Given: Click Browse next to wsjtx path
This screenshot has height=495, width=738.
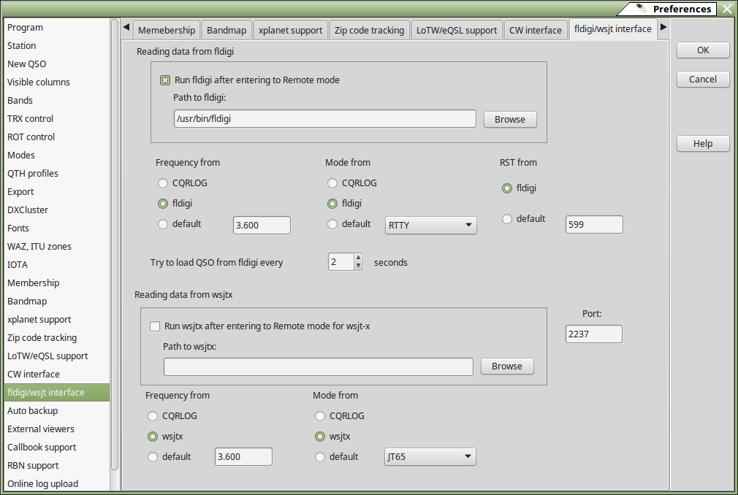Looking at the screenshot, I should [x=506, y=367].
